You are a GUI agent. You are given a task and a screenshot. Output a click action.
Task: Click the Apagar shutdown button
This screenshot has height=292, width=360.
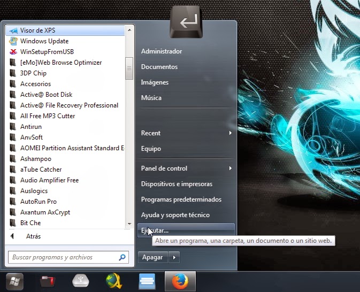point(153,257)
